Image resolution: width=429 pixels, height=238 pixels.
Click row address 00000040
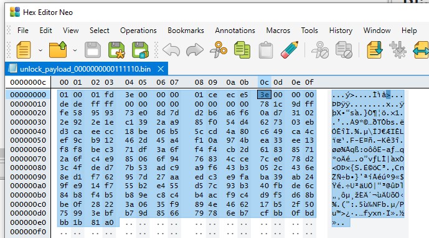click(28, 131)
